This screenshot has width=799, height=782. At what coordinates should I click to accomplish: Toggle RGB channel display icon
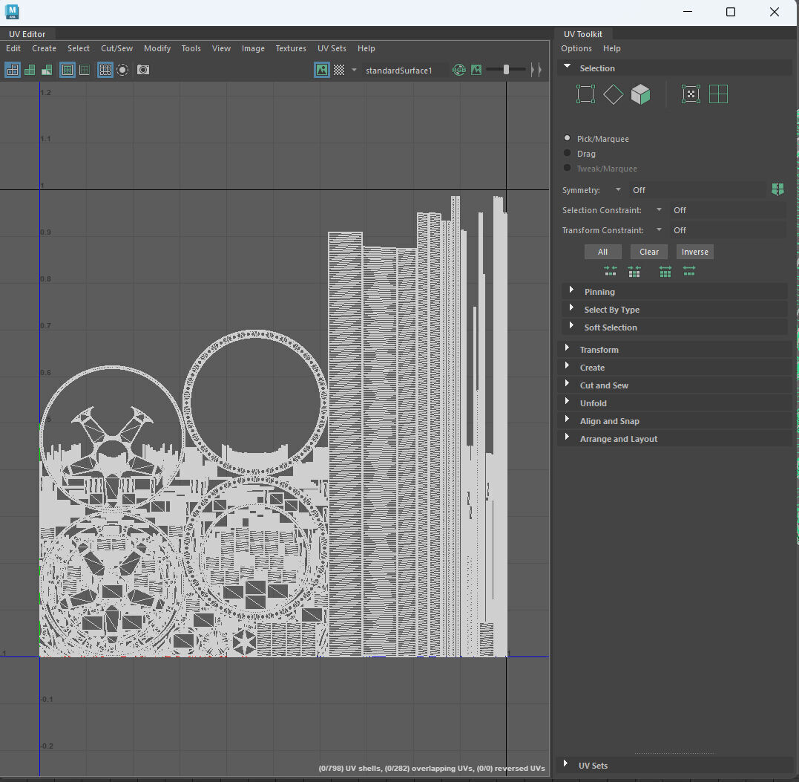(458, 70)
